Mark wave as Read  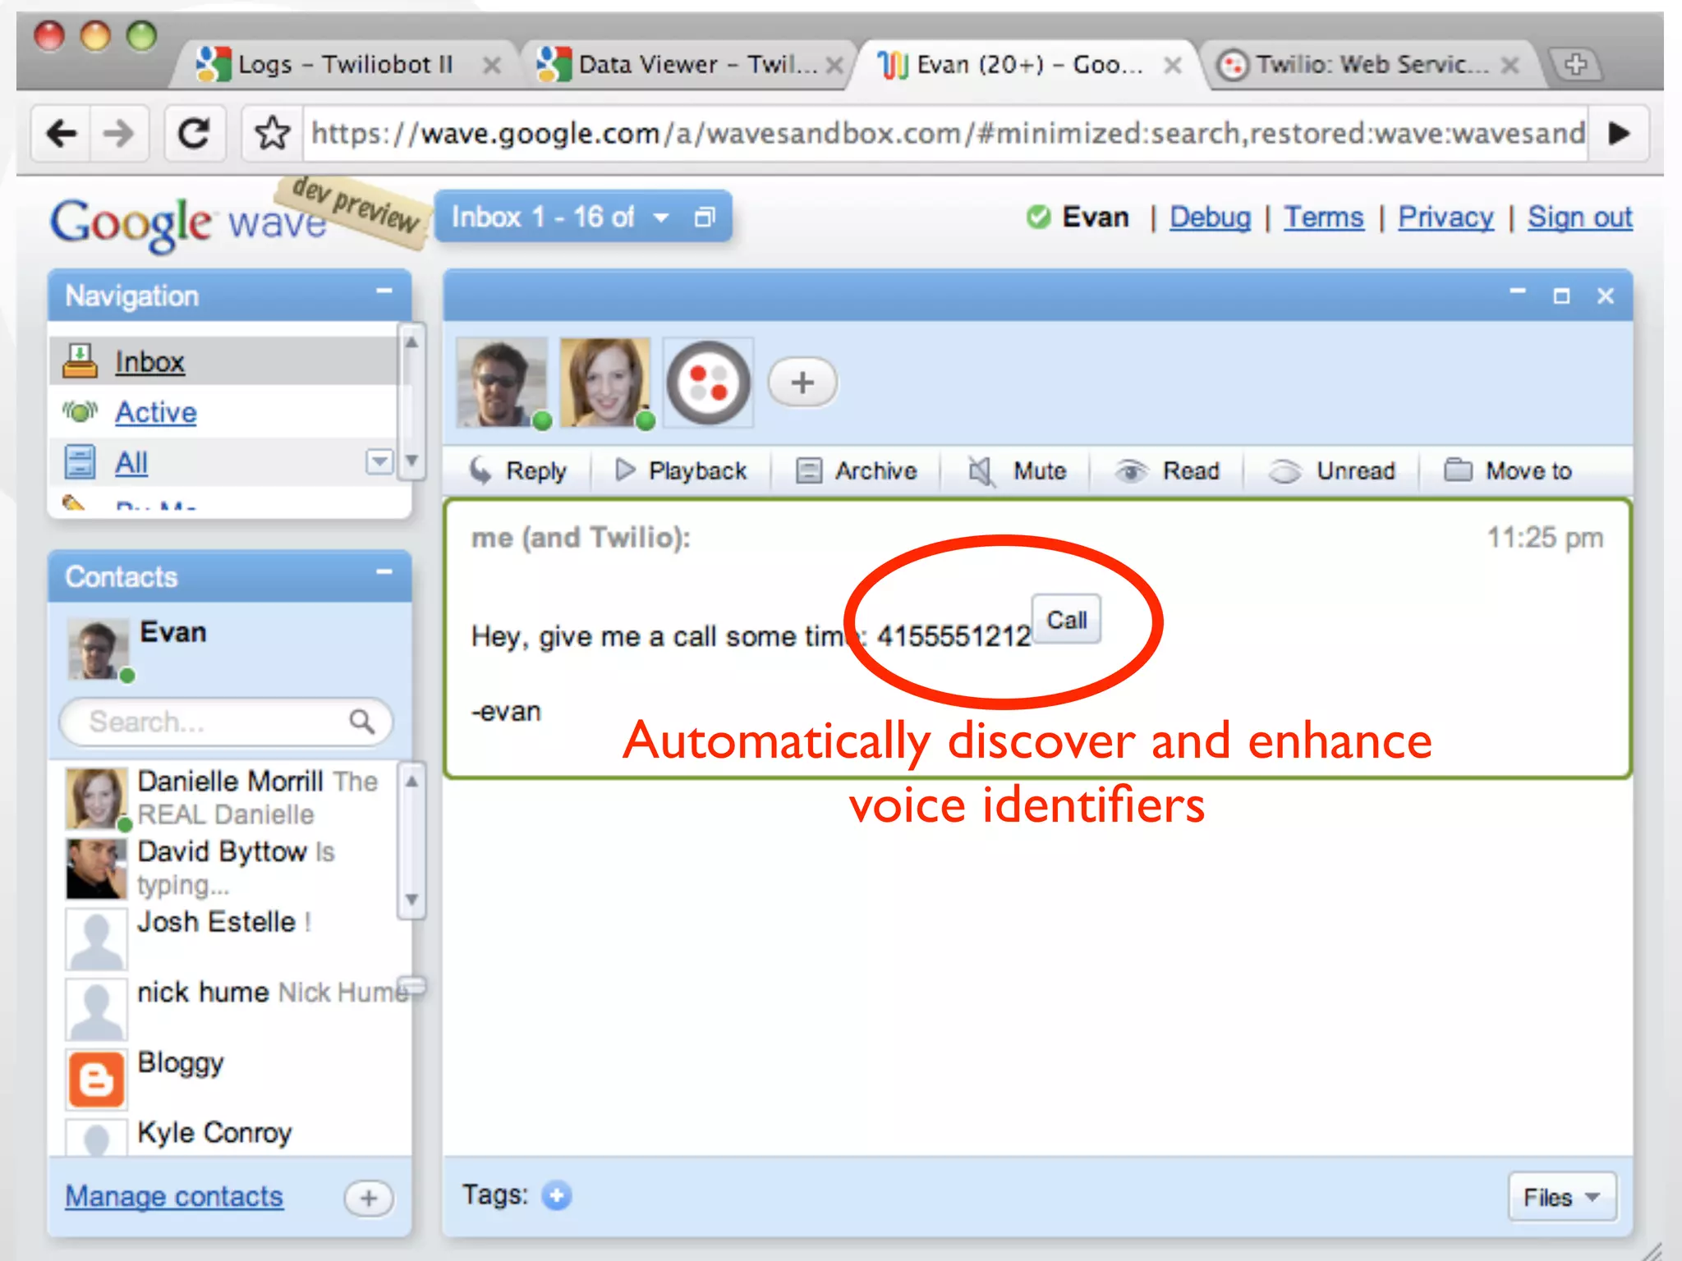pyautogui.click(x=1166, y=470)
